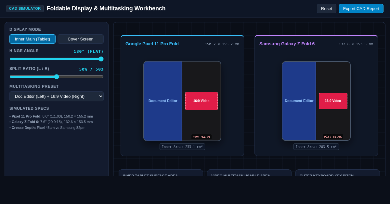Viewport: 390px width, 204px height.
Task: Click the Fit: 94.2% label
Action: click(x=201, y=137)
